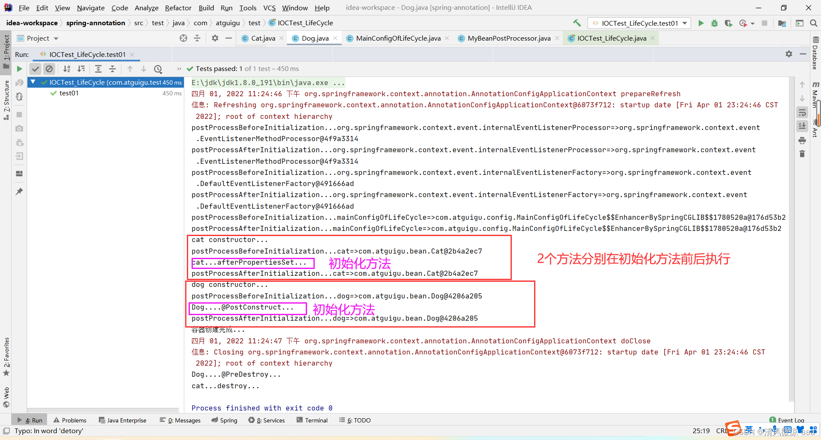Print console output icon
The height and width of the screenshot is (440, 821).
click(x=802, y=141)
